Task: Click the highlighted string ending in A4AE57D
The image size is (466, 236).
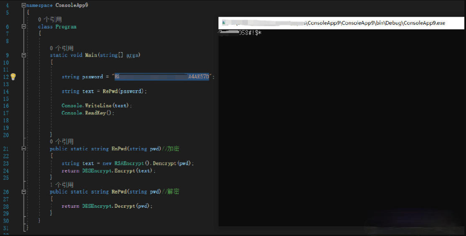Action: pos(162,77)
